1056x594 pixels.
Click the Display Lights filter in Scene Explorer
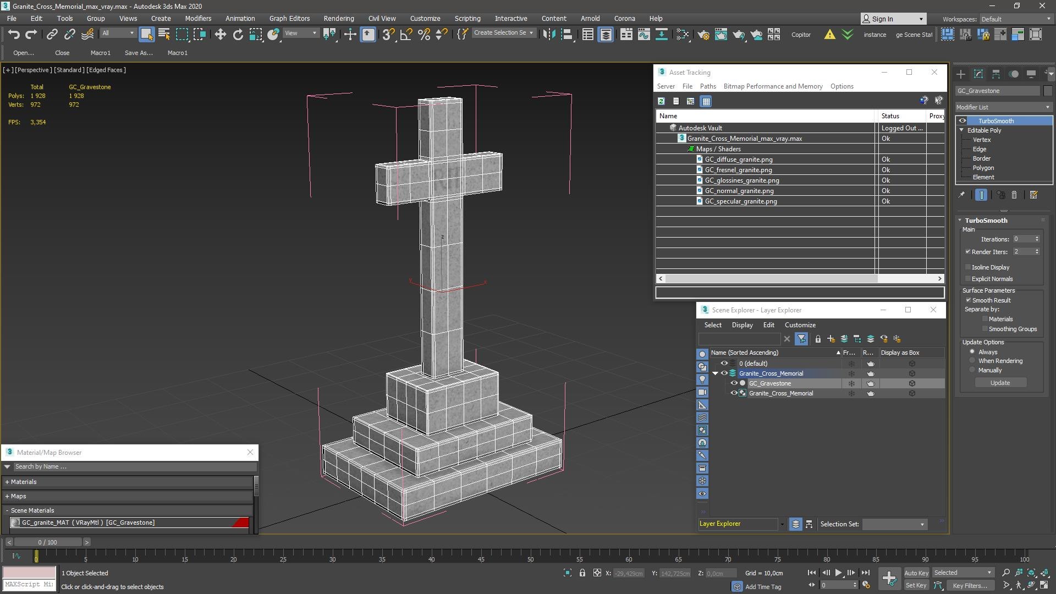[x=702, y=380]
